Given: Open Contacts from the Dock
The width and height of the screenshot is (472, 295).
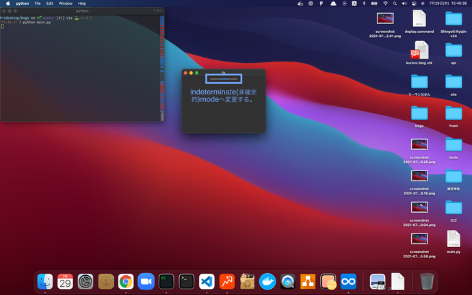Looking at the screenshot, I should pyautogui.click(x=105, y=281).
